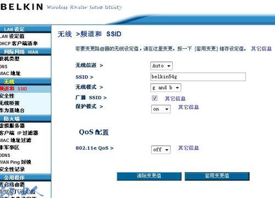The width and height of the screenshot is (275, 198).
Task: Expand the 无线模式 g and b dropdown
Action: coord(166,88)
